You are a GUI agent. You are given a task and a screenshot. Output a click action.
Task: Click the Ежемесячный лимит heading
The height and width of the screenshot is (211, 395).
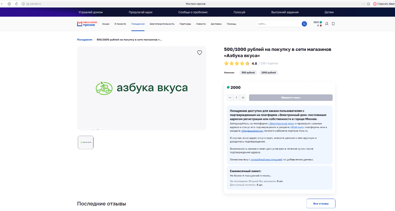246,171
